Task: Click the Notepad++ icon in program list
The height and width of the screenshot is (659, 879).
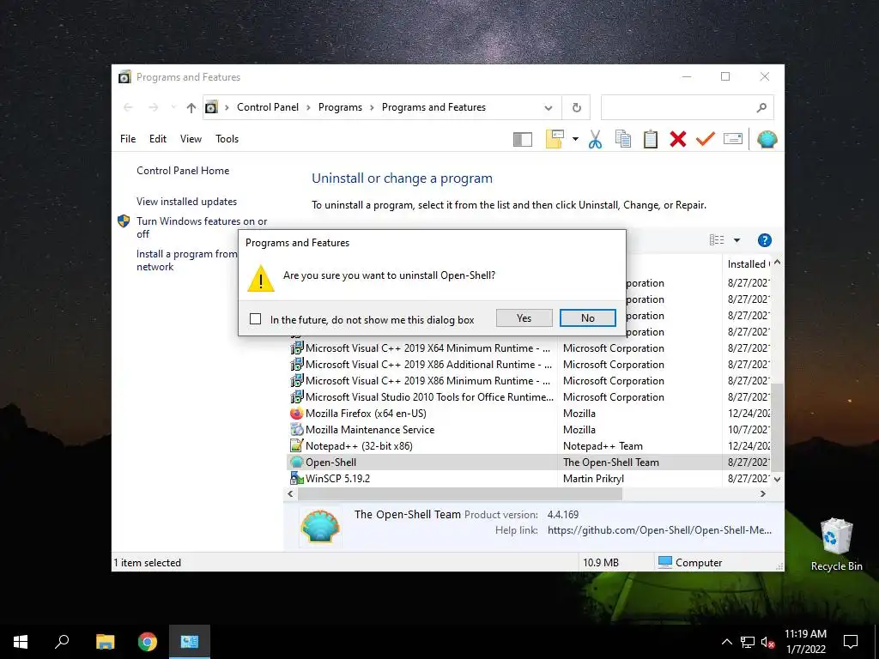Action: (x=296, y=446)
